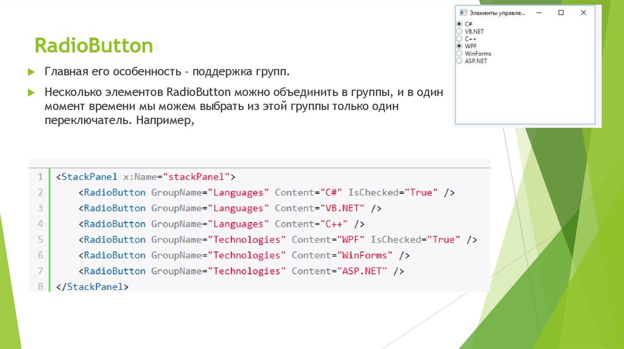Viewport: 624px width, 349px height.
Task: Select the C++ radio button
Action: pyautogui.click(x=459, y=38)
